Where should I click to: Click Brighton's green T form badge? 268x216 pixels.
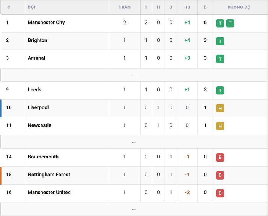click(220, 41)
